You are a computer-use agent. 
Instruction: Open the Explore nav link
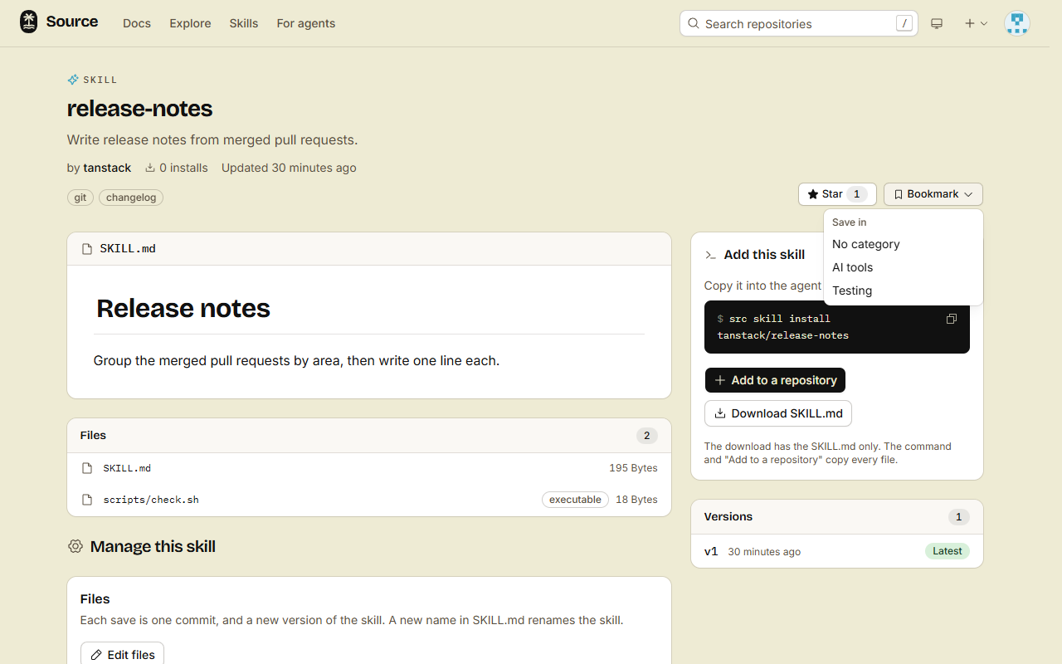pos(190,23)
